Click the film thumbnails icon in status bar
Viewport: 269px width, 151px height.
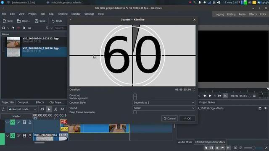tap(212, 148)
